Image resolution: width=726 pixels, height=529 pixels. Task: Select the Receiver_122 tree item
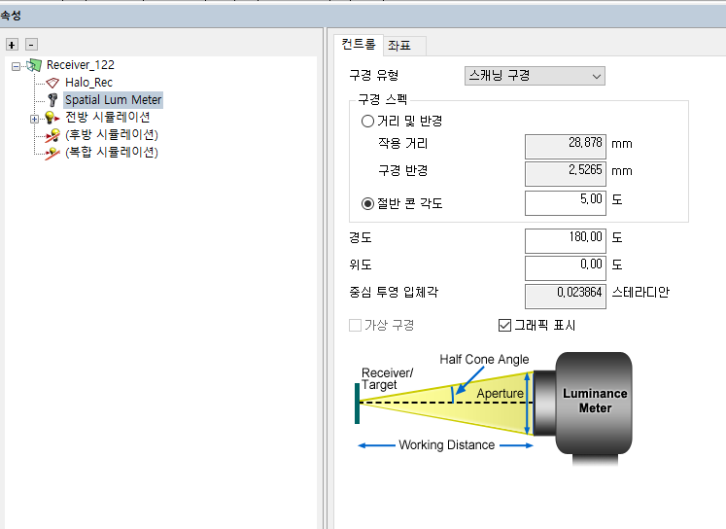point(80,65)
